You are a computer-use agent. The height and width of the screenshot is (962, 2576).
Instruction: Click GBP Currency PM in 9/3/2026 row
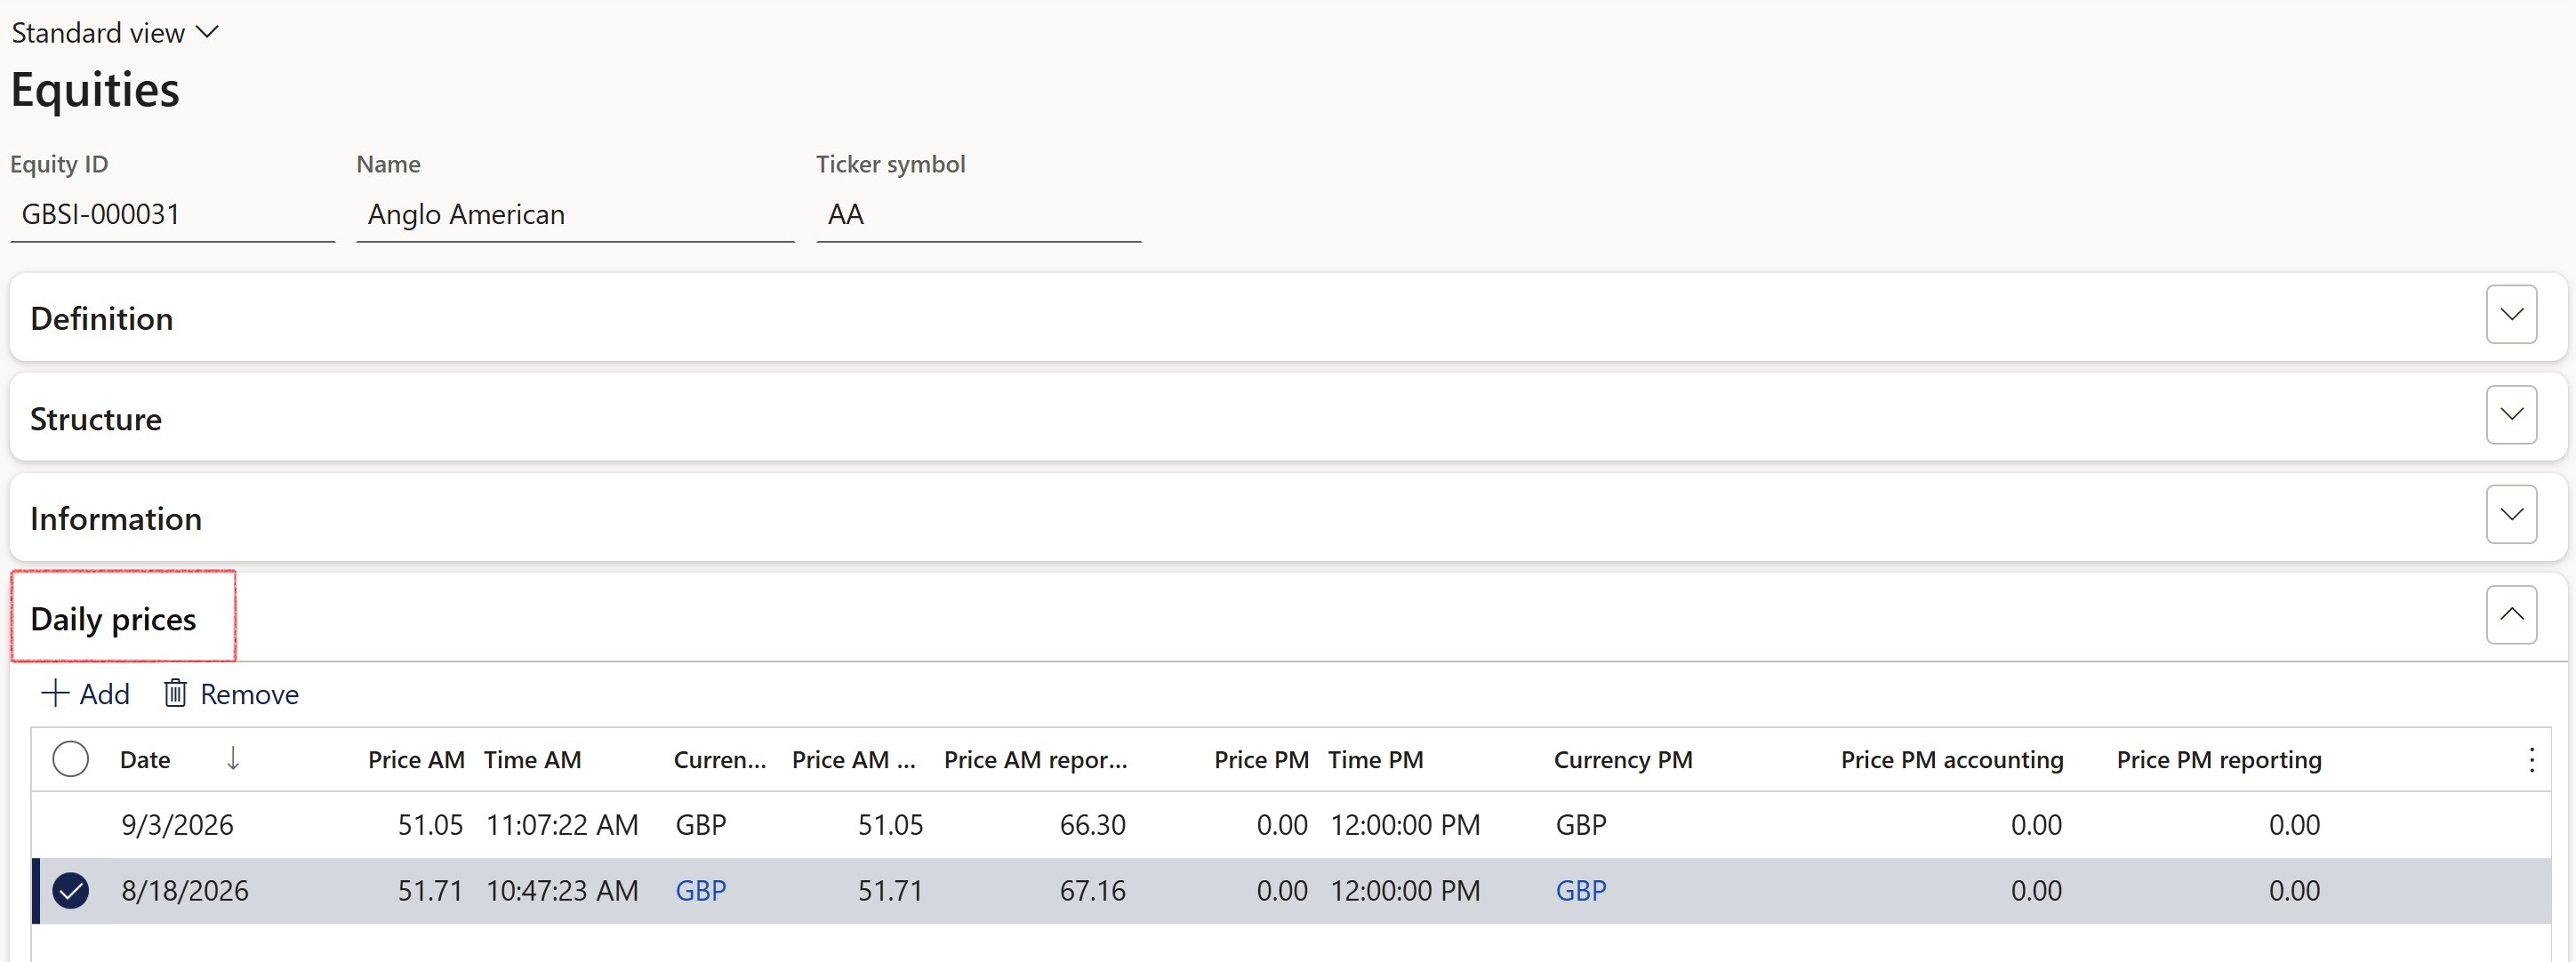click(1581, 824)
